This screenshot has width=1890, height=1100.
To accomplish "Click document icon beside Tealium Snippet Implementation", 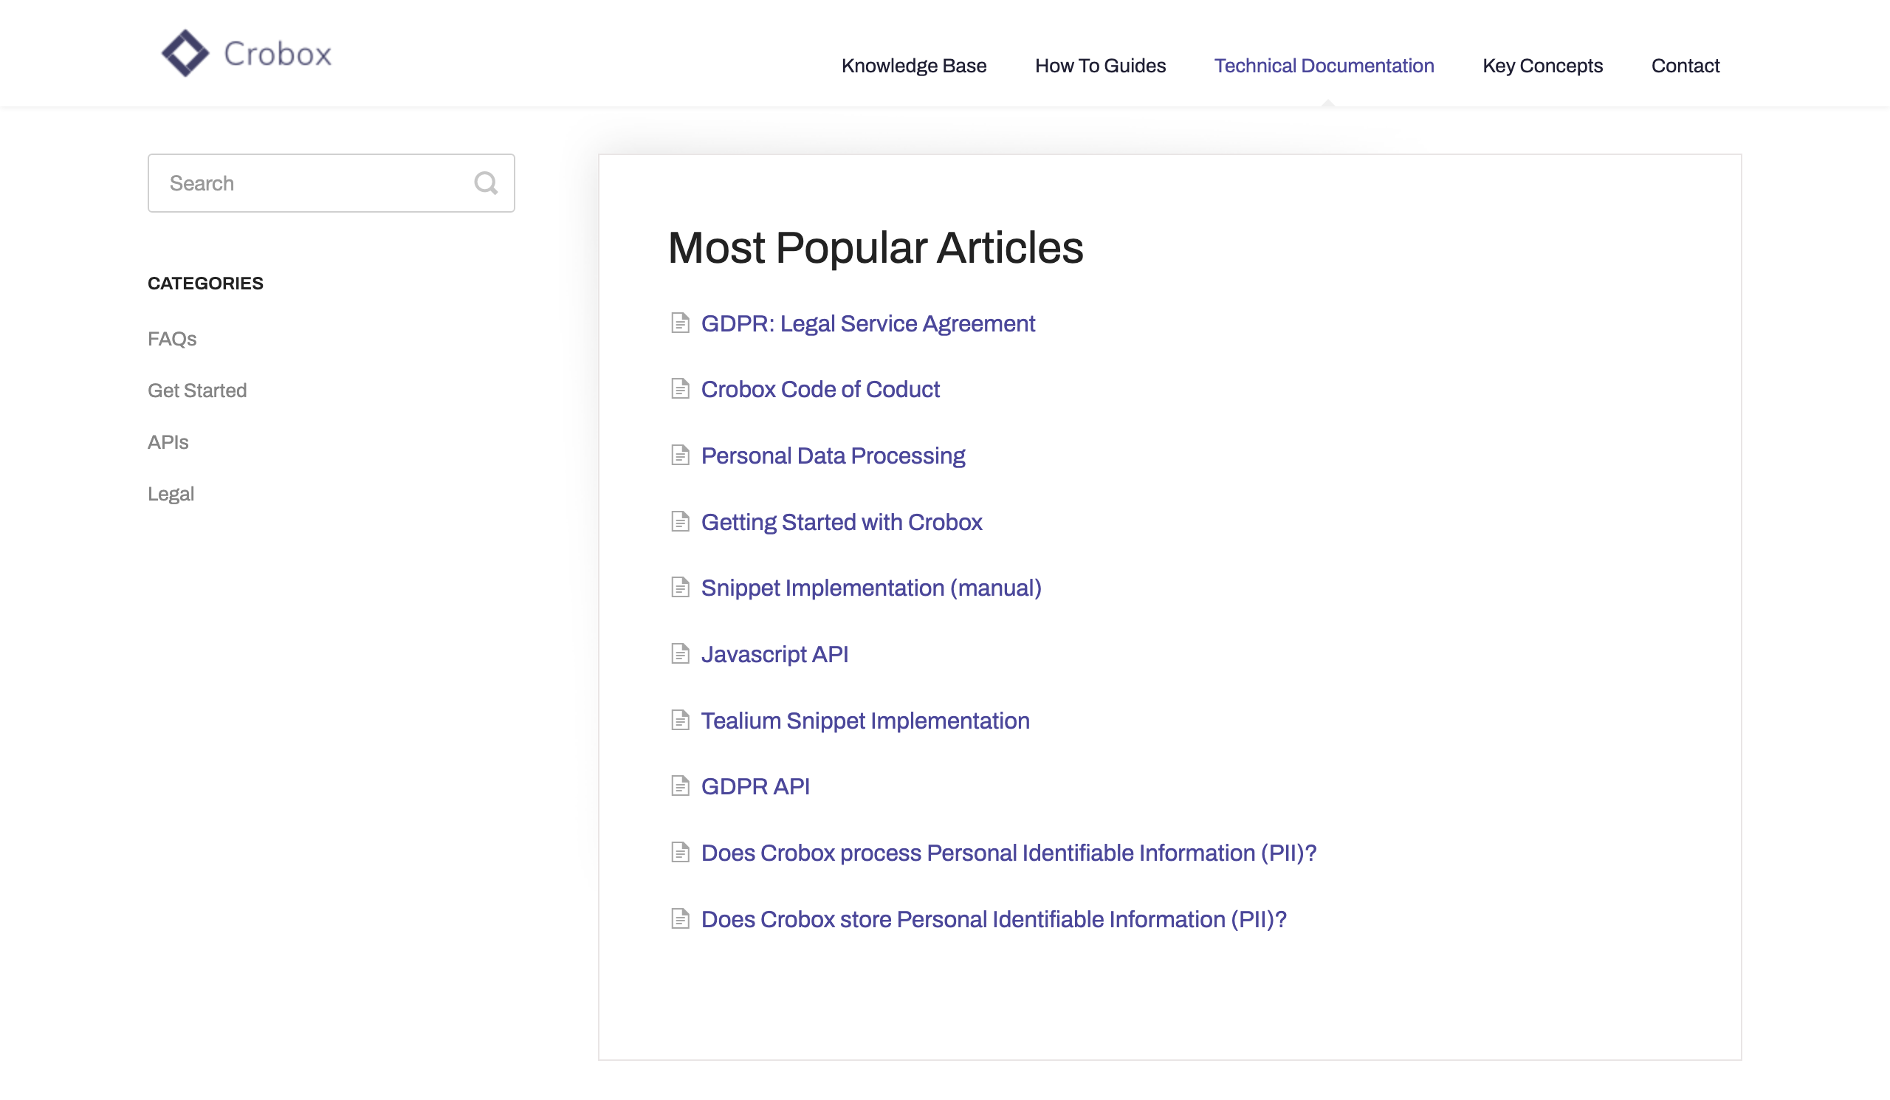I will coord(679,721).
